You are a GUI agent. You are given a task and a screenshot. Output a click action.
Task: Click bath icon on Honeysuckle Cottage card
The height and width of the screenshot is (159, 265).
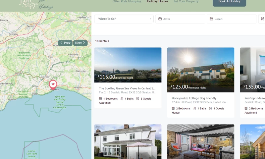tap(194, 108)
